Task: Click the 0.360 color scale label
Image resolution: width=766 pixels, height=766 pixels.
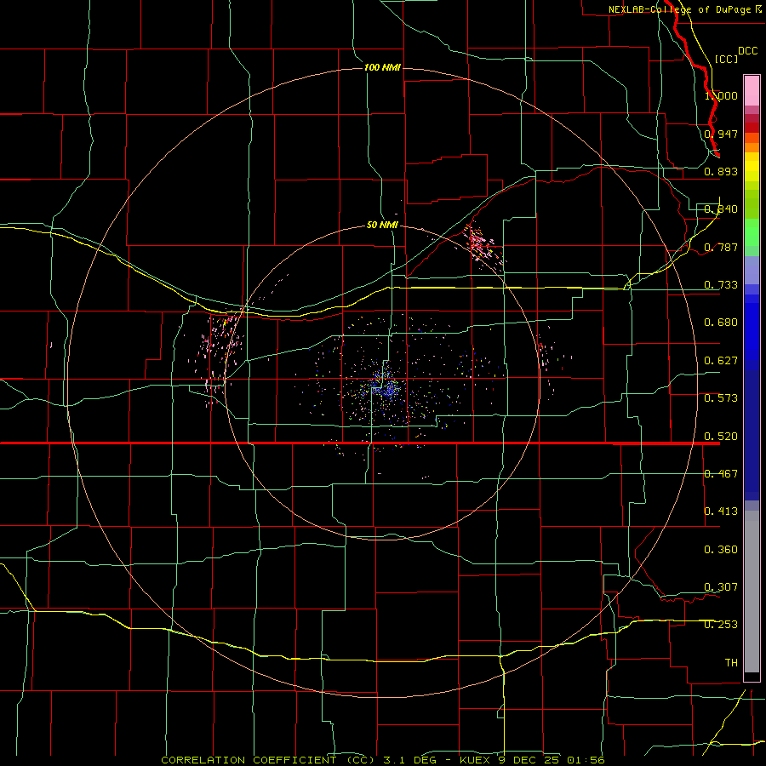Action: pos(721,550)
